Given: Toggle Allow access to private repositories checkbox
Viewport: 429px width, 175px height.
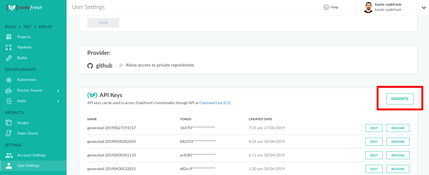Looking at the screenshot, I should [x=121, y=65].
